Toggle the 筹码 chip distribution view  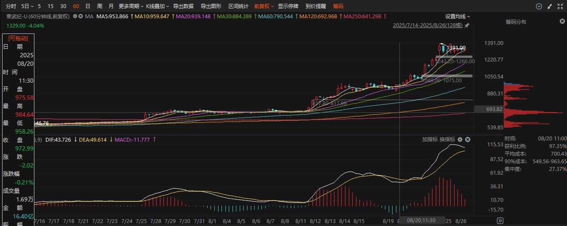coord(338,6)
